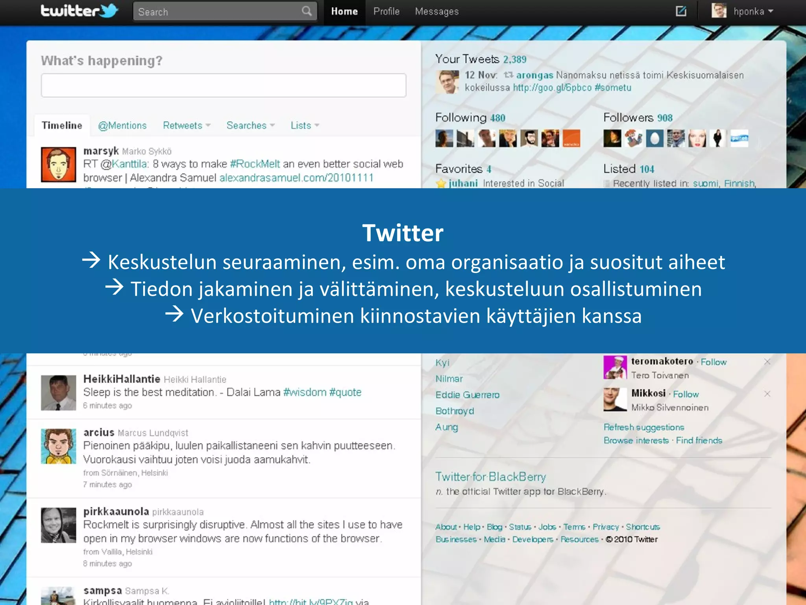Screen dimensions: 806x605
Task: Select the Timeline tab
Action: pos(62,125)
